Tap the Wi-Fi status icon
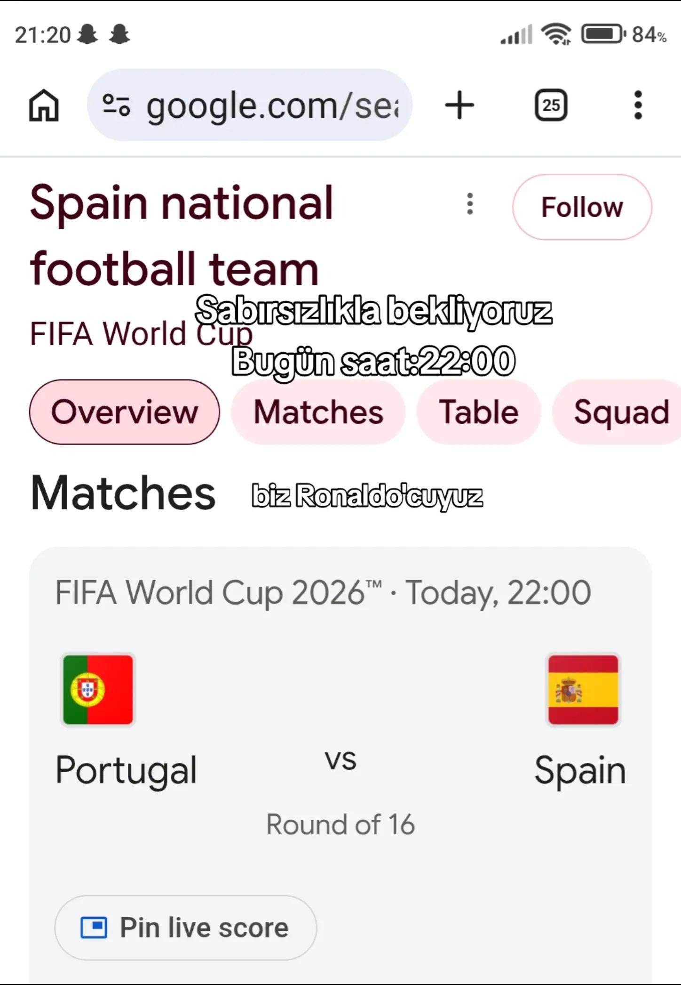 [x=556, y=34]
